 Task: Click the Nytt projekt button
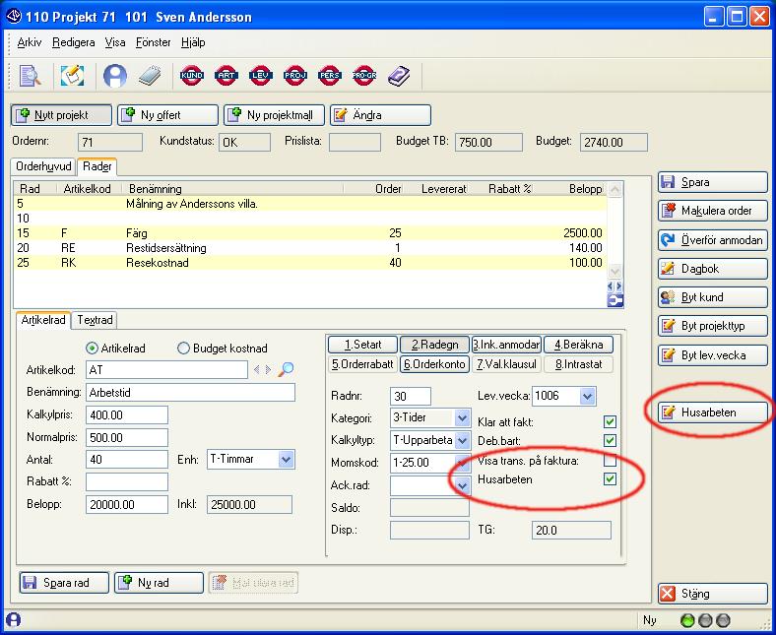point(61,115)
